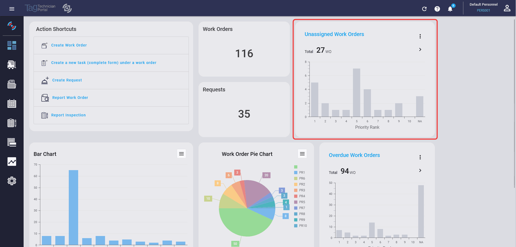
Task: Toggle PR5 legend entry in pie chart
Action: [300, 202]
